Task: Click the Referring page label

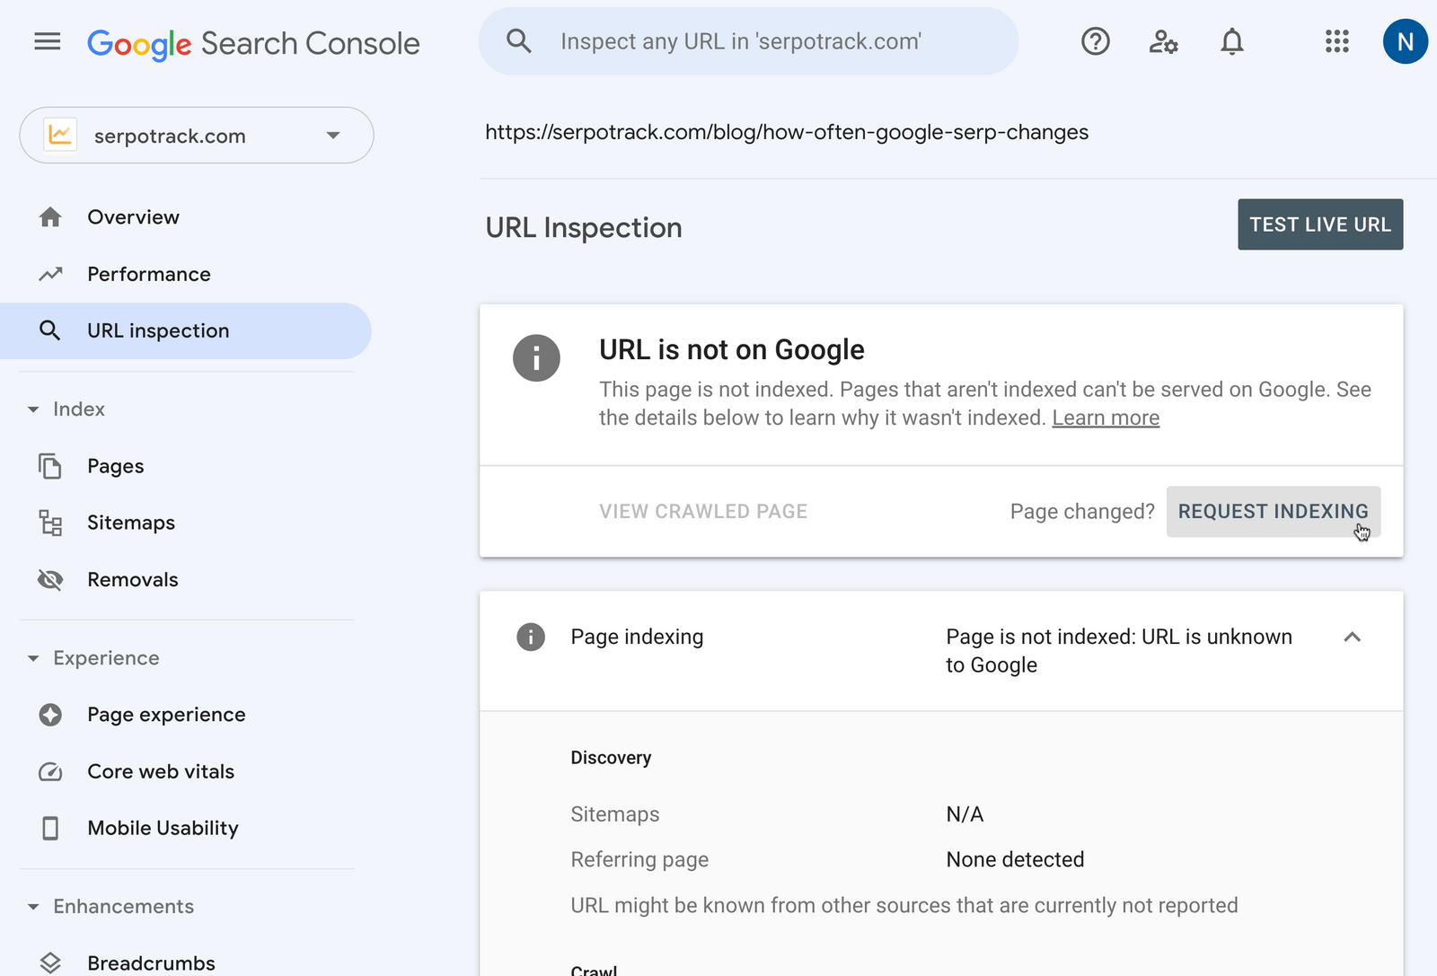Action: pos(639,860)
